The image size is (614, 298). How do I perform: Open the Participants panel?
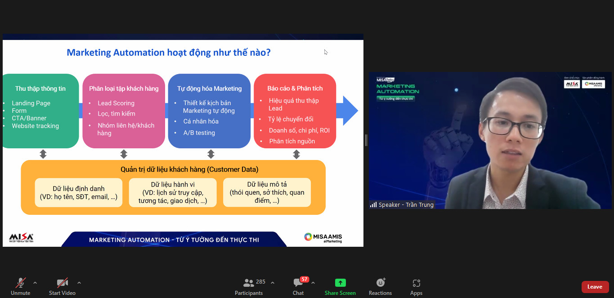point(249,287)
